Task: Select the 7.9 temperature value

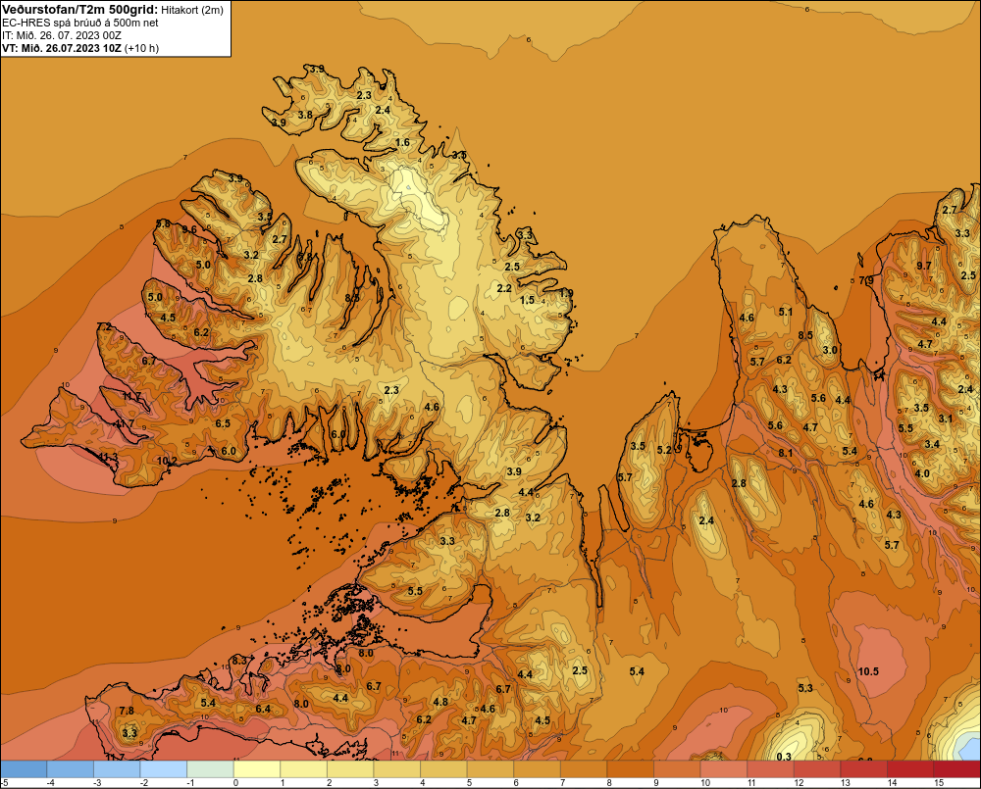Action: 866,280
